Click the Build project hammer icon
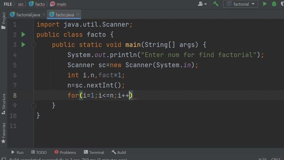Viewport: 284px width, 160px height. pyautogui.click(x=216, y=4)
